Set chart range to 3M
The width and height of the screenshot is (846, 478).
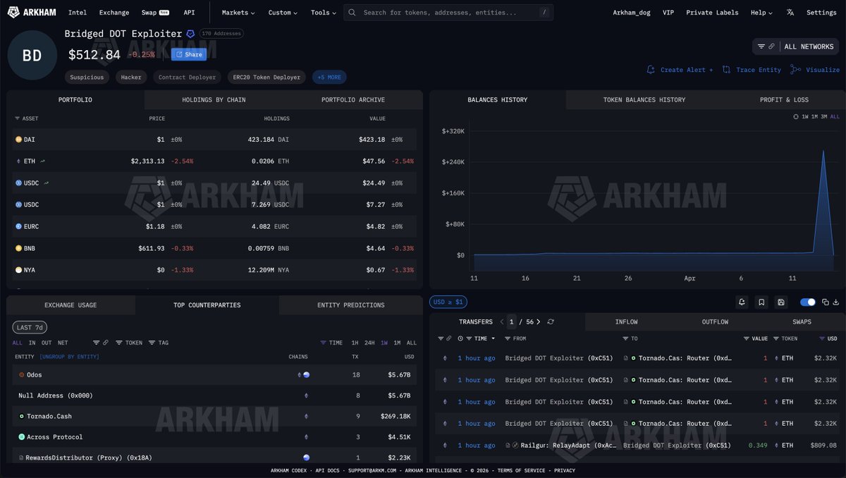(x=824, y=116)
